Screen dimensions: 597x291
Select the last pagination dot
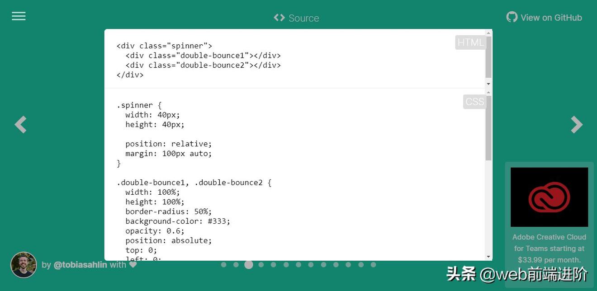tap(374, 264)
